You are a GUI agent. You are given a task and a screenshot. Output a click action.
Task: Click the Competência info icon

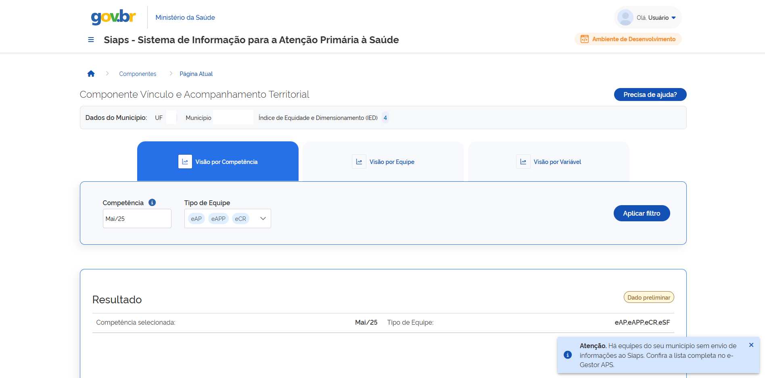click(x=152, y=202)
